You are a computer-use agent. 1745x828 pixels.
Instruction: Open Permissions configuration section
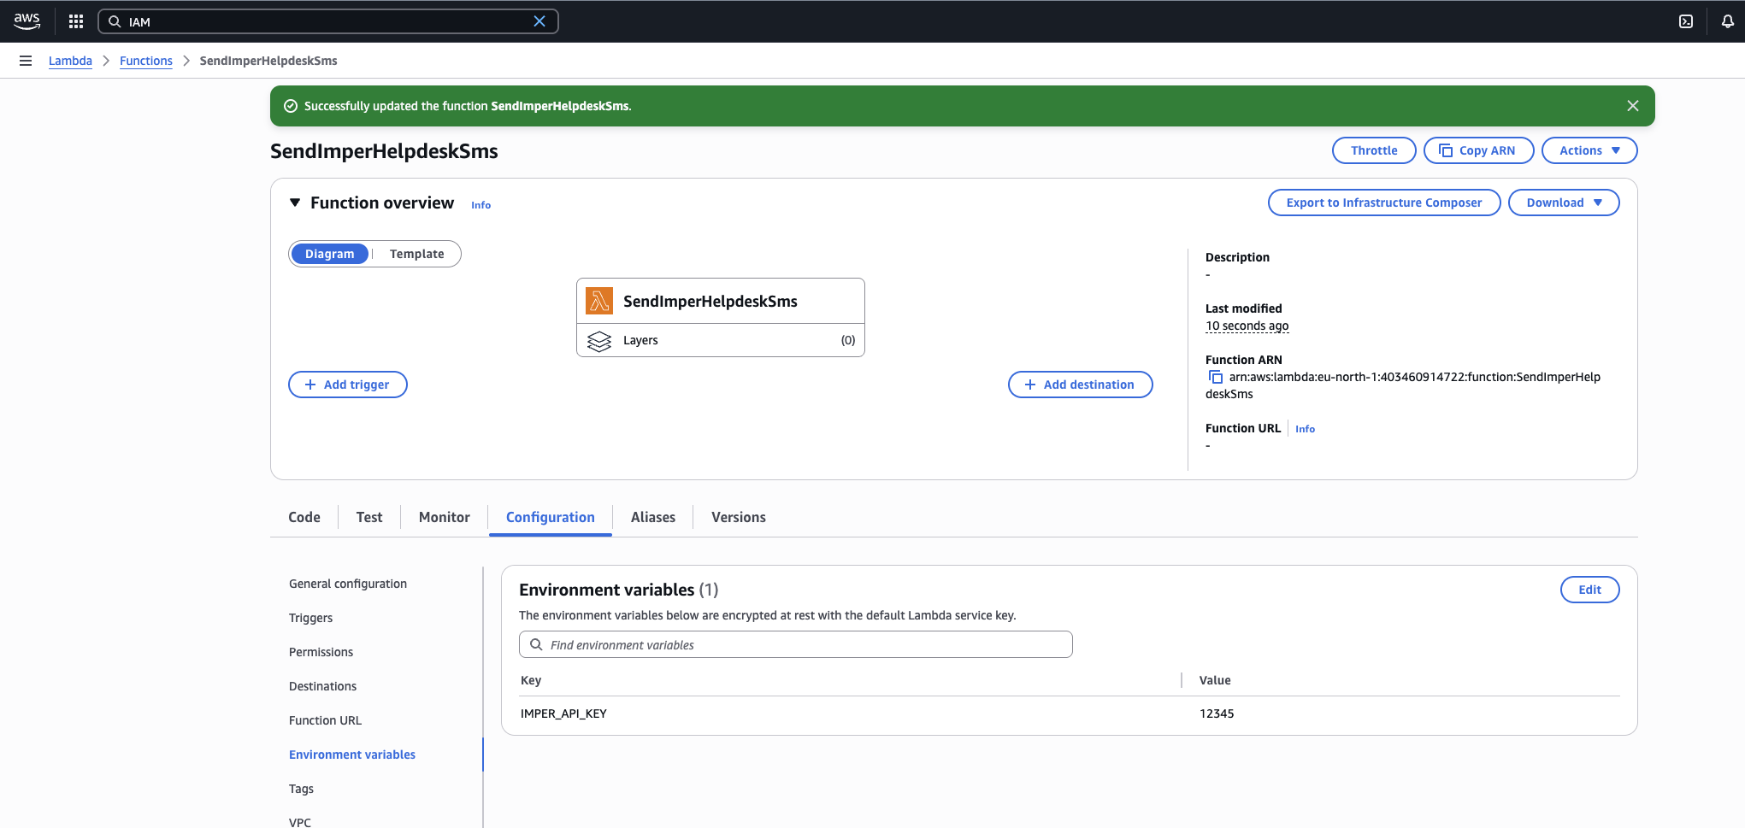pos(321,652)
